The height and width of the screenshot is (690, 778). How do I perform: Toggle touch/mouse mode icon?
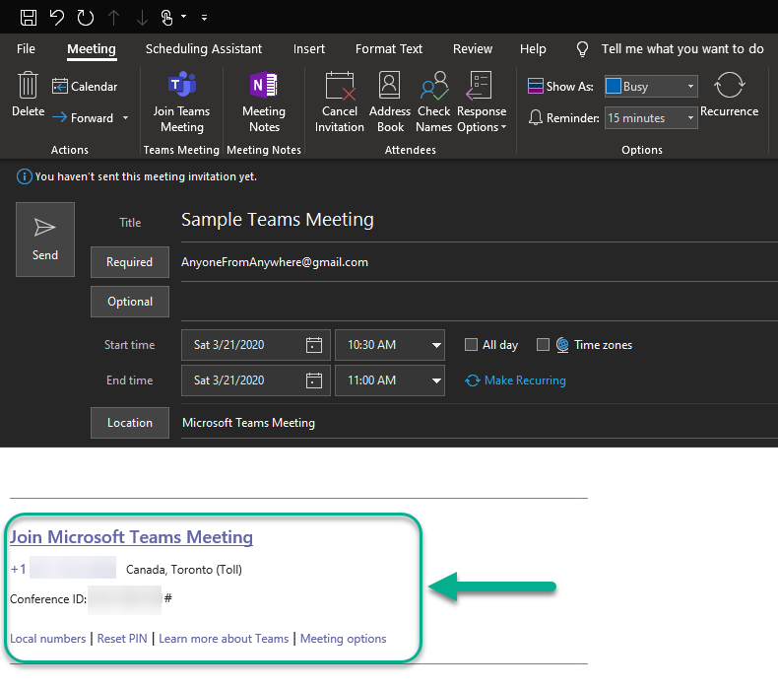pyautogui.click(x=167, y=18)
